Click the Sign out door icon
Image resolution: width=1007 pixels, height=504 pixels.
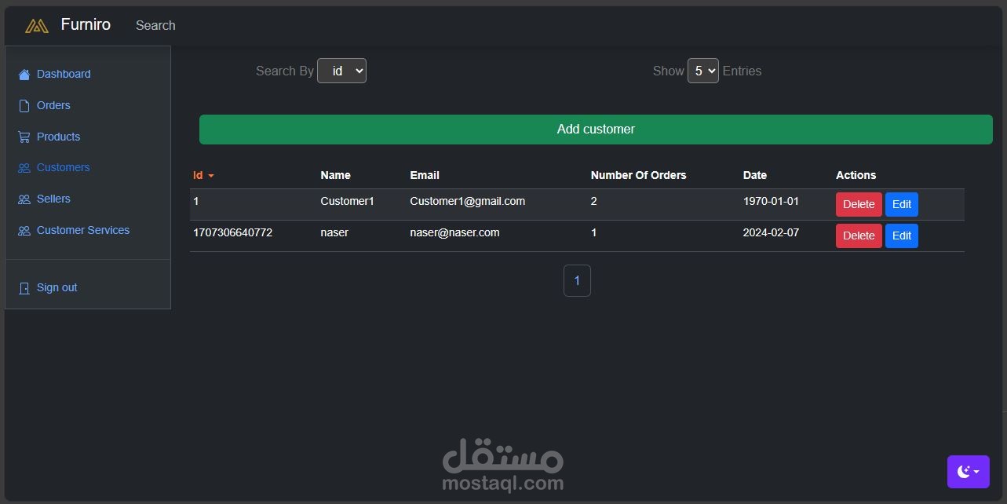pos(24,288)
